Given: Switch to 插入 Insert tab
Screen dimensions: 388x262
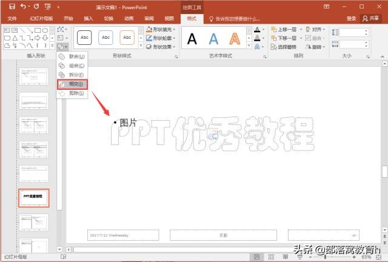Looking at the screenshot, I should [89, 19].
